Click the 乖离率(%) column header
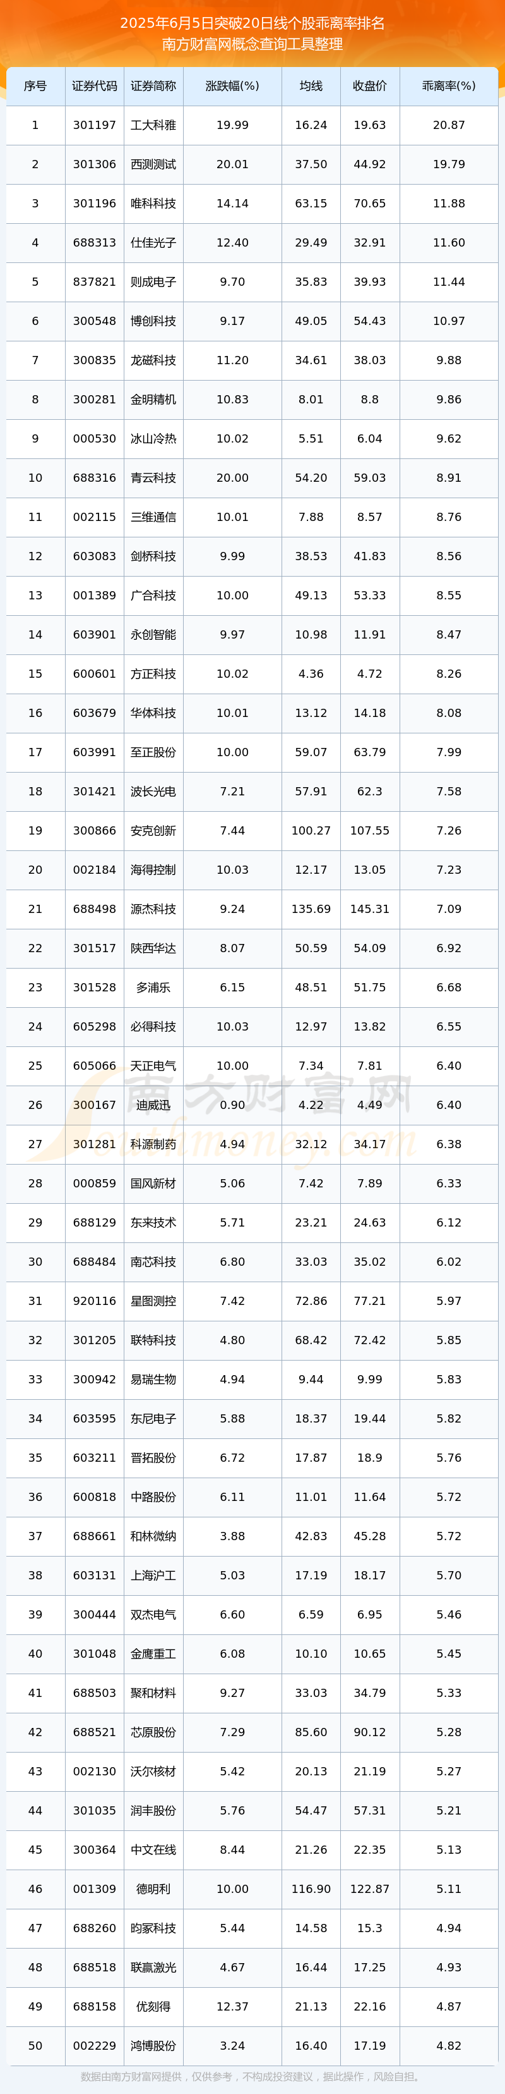 (x=449, y=85)
